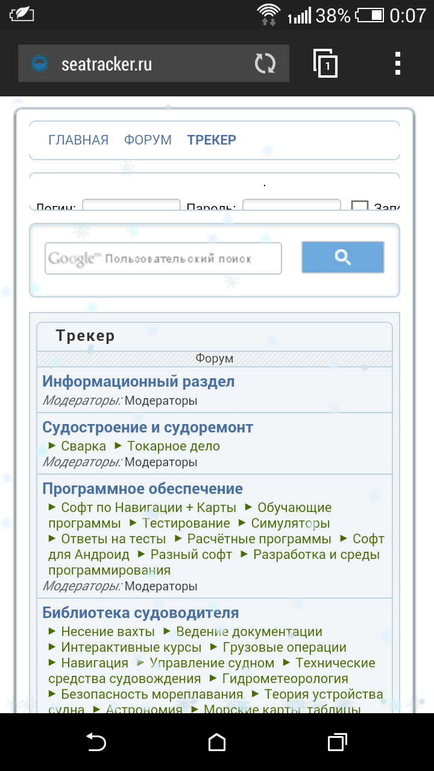This screenshot has height=771, width=434.
Task: Toggle the remember-me checkbox beside password
Action: [x=360, y=207]
